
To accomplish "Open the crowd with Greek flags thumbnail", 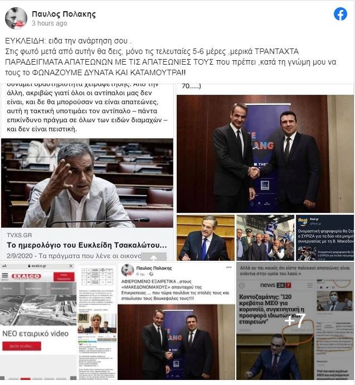I will tap(265, 238).
